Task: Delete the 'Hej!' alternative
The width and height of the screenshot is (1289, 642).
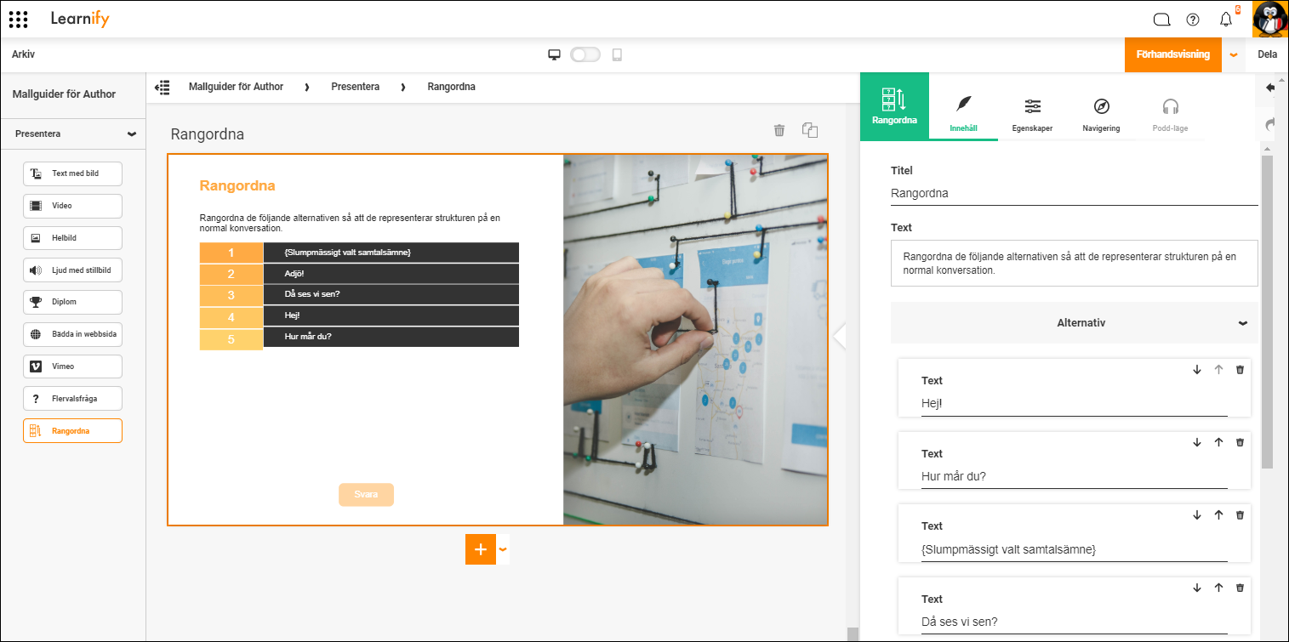Action: tap(1240, 370)
